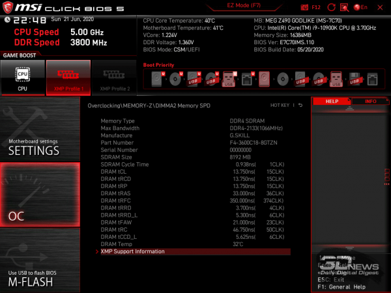Enable XMP Profile 1
The image size is (391, 293).
click(x=68, y=77)
